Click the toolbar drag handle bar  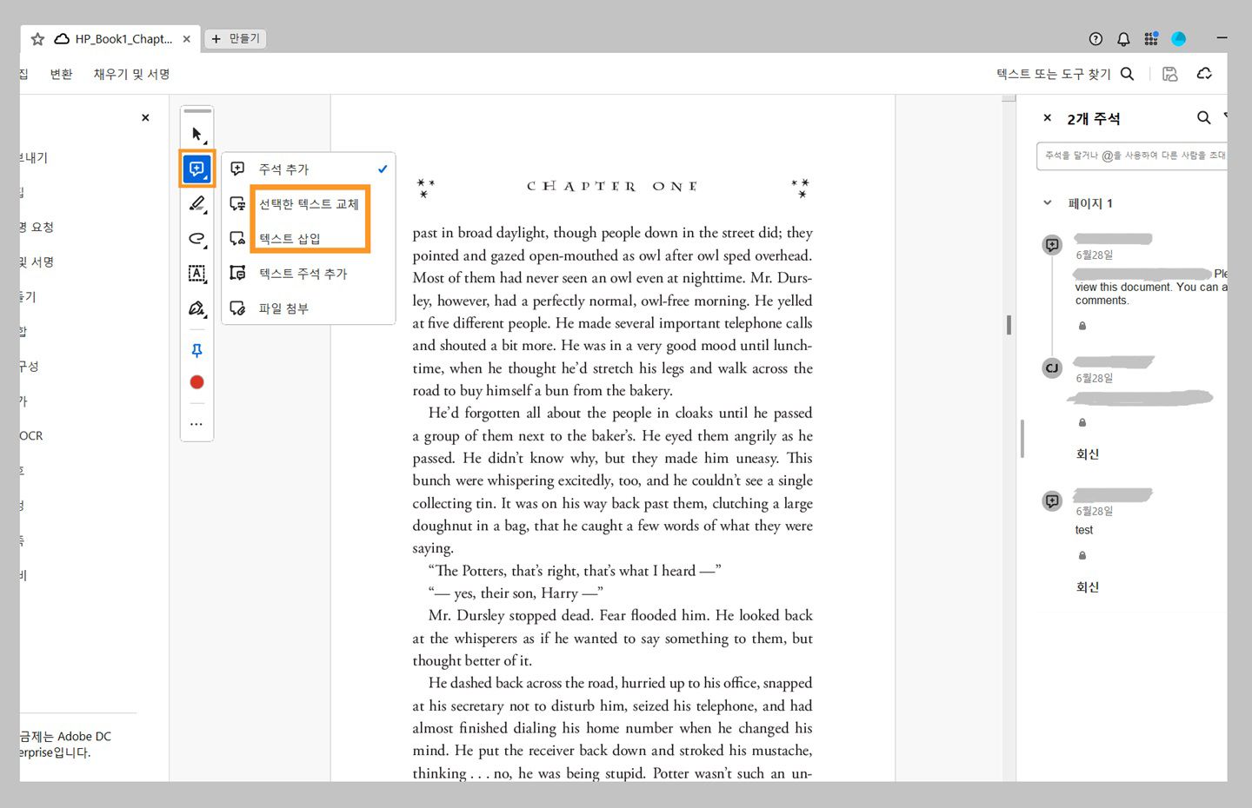point(197,111)
